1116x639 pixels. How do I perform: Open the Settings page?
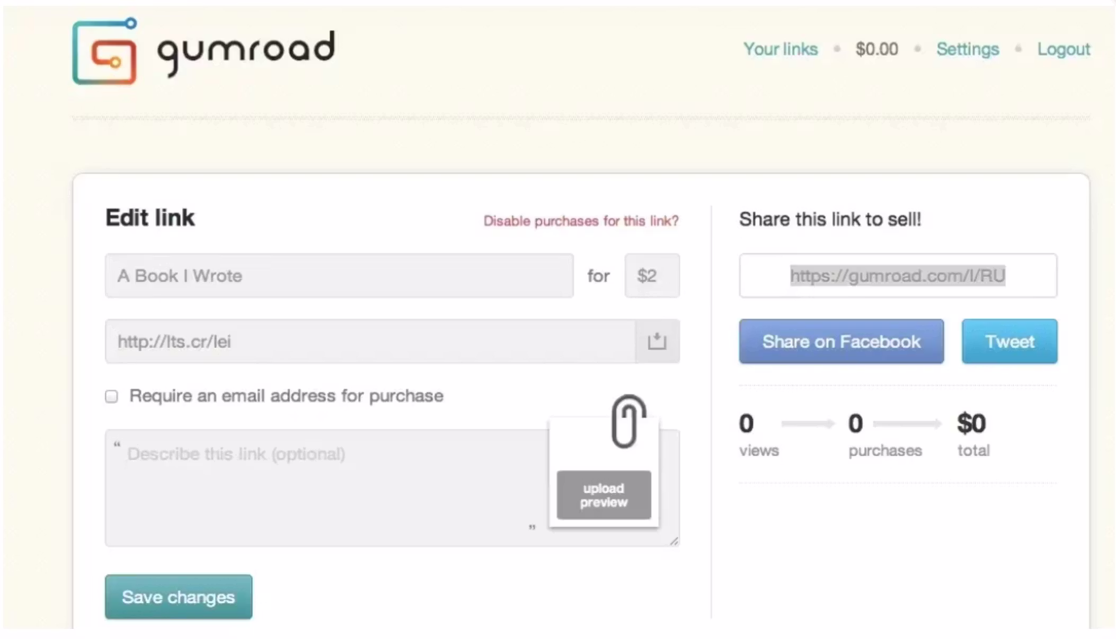point(967,49)
